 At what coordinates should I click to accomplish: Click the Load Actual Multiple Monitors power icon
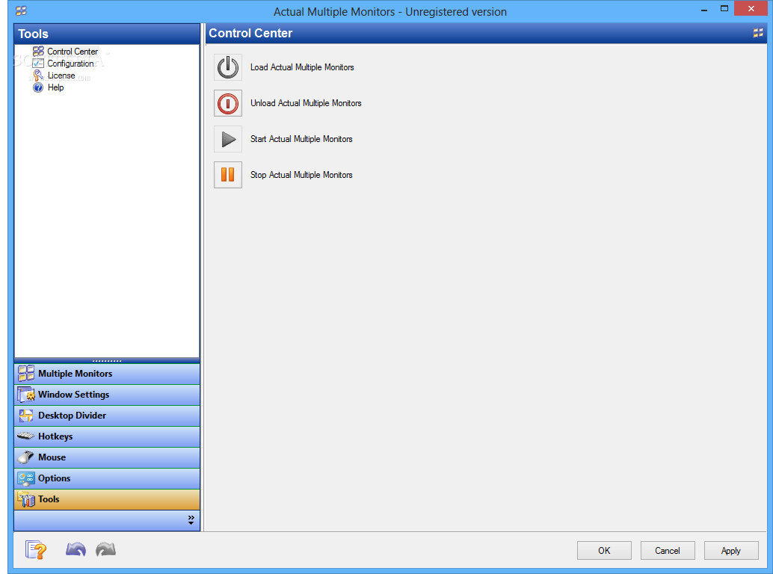(228, 67)
